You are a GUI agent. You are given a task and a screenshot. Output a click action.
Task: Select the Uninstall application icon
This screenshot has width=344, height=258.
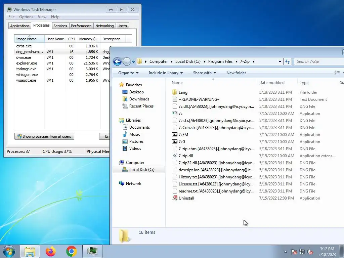coord(174,198)
